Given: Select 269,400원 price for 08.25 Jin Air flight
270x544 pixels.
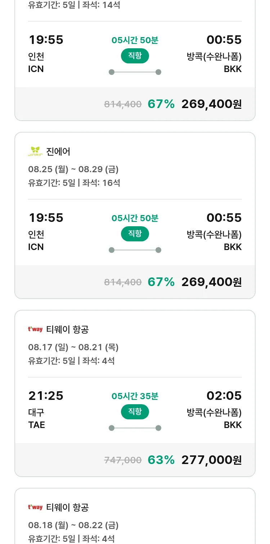Looking at the screenshot, I should coord(211,282).
